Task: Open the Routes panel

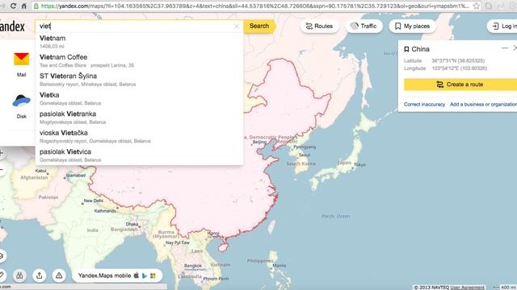Action: pyautogui.click(x=319, y=26)
